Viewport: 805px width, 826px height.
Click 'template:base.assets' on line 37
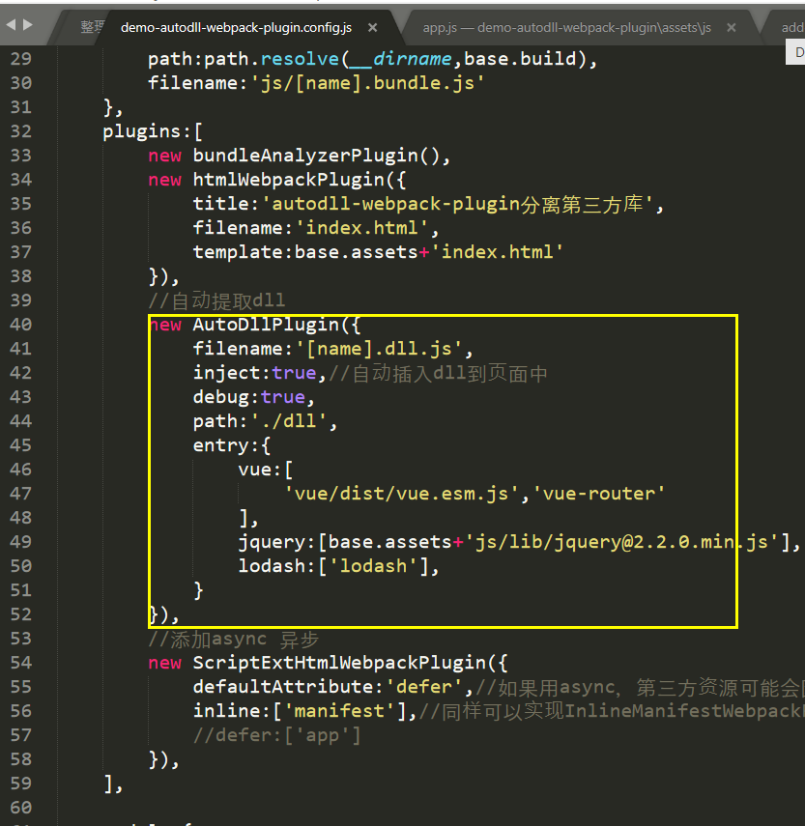(x=305, y=252)
